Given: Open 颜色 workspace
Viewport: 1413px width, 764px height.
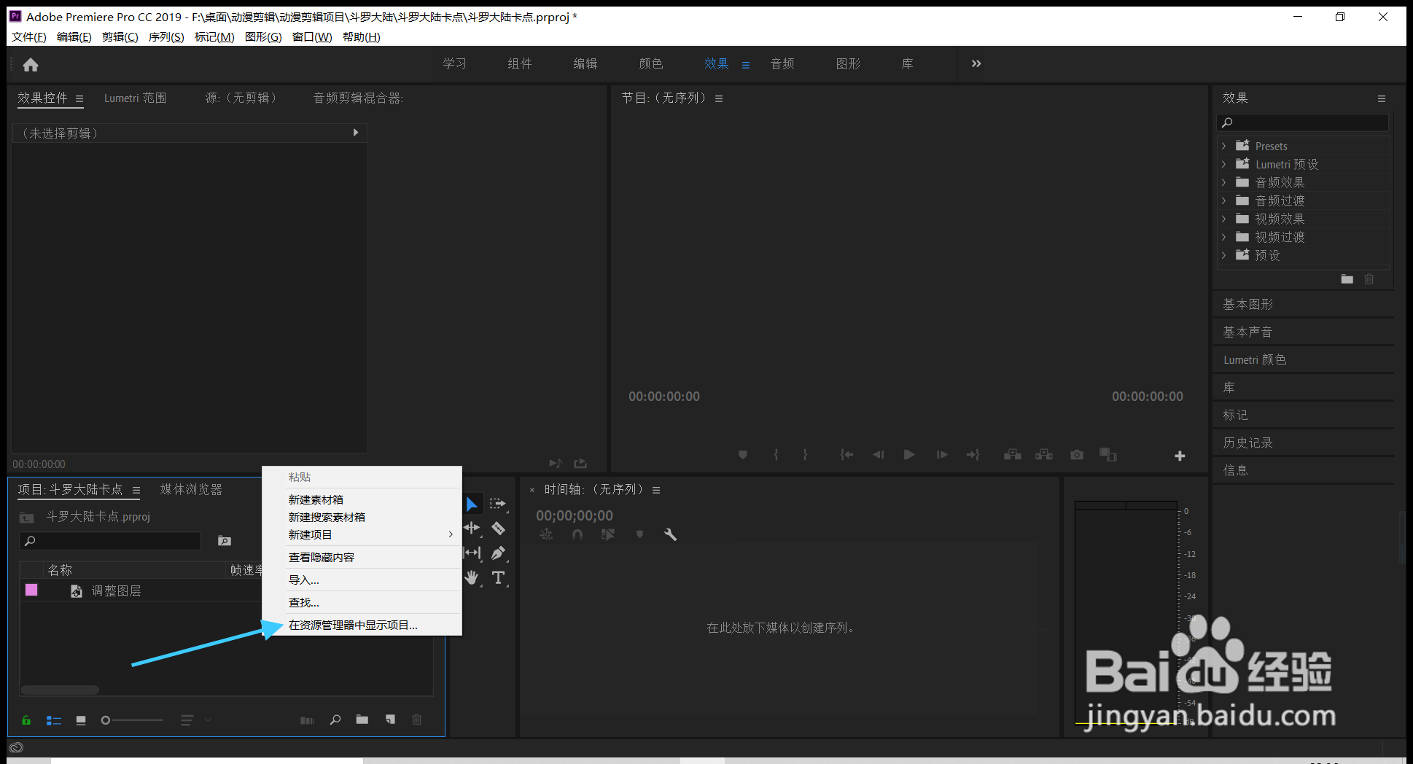Looking at the screenshot, I should [x=651, y=63].
